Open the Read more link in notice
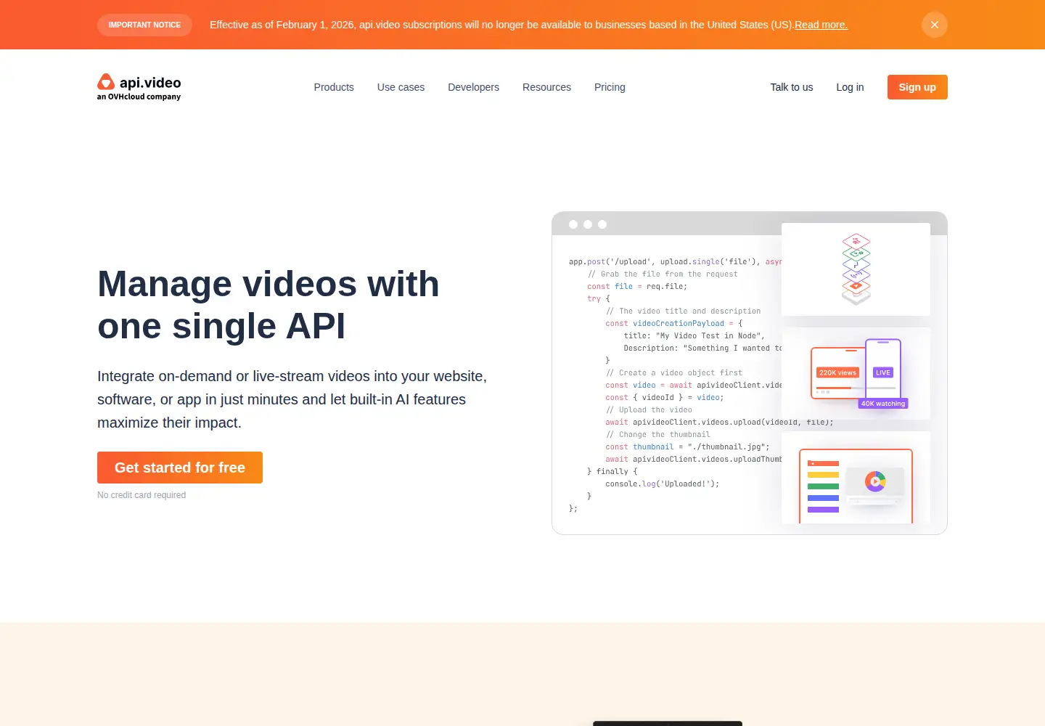 tap(821, 25)
